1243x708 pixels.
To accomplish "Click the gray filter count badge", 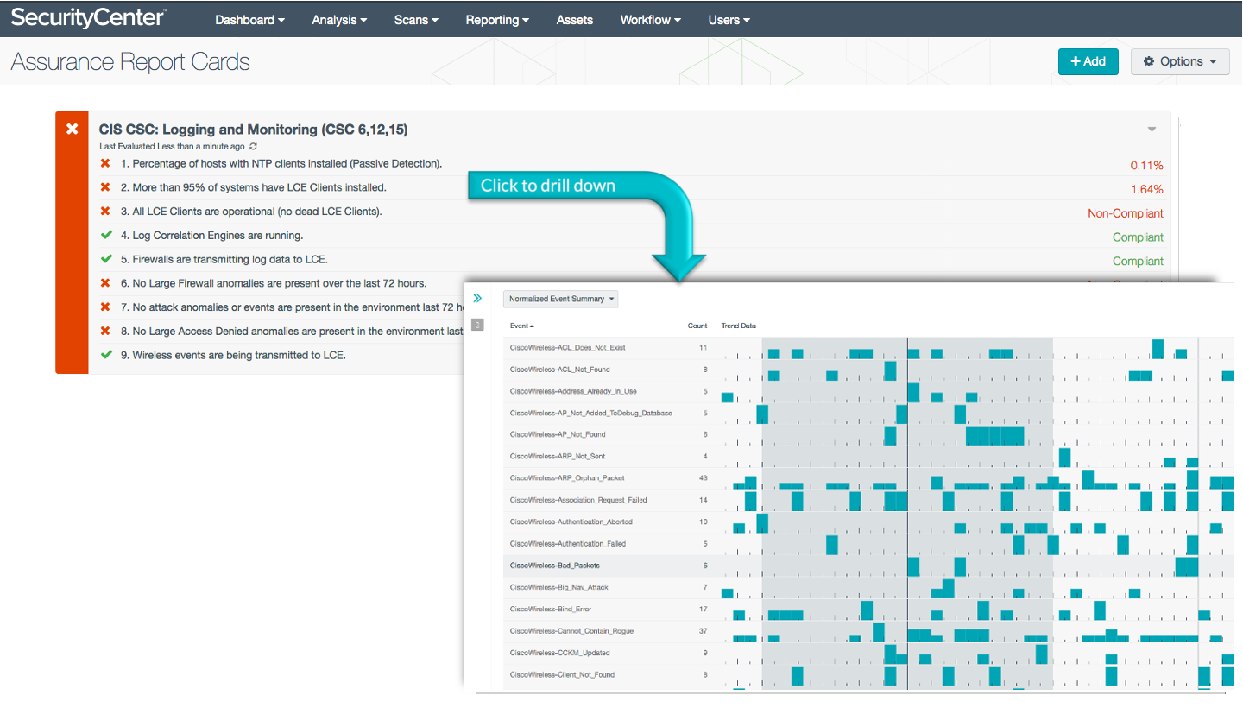I will pos(477,325).
